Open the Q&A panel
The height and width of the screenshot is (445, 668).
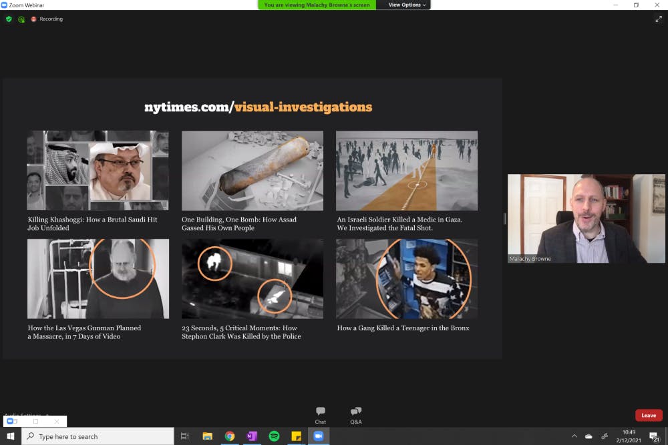(355, 415)
